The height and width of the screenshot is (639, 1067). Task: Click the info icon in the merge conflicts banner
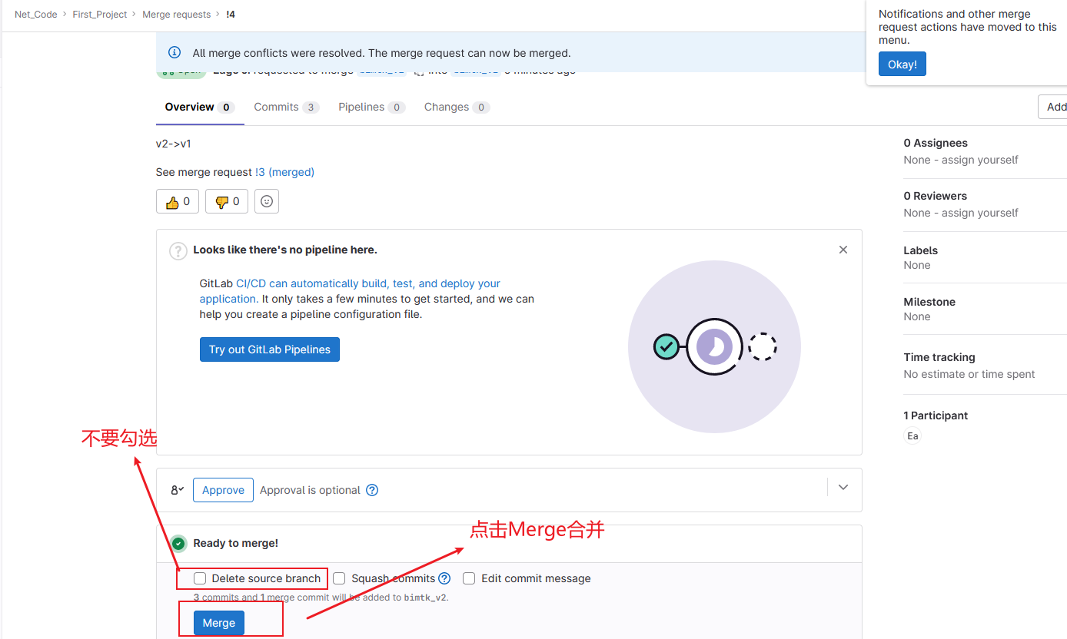(x=175, y=53)
